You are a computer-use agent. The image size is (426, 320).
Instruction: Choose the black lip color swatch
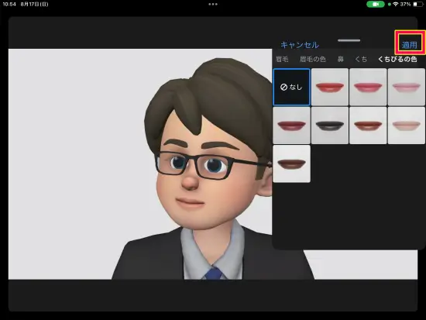(330, 126)
